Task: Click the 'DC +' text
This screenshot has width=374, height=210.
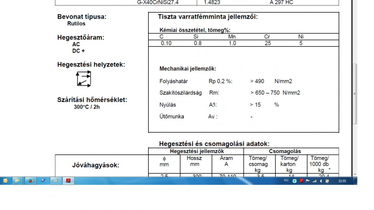Action: pyautogui.click(x=79, y=51)
